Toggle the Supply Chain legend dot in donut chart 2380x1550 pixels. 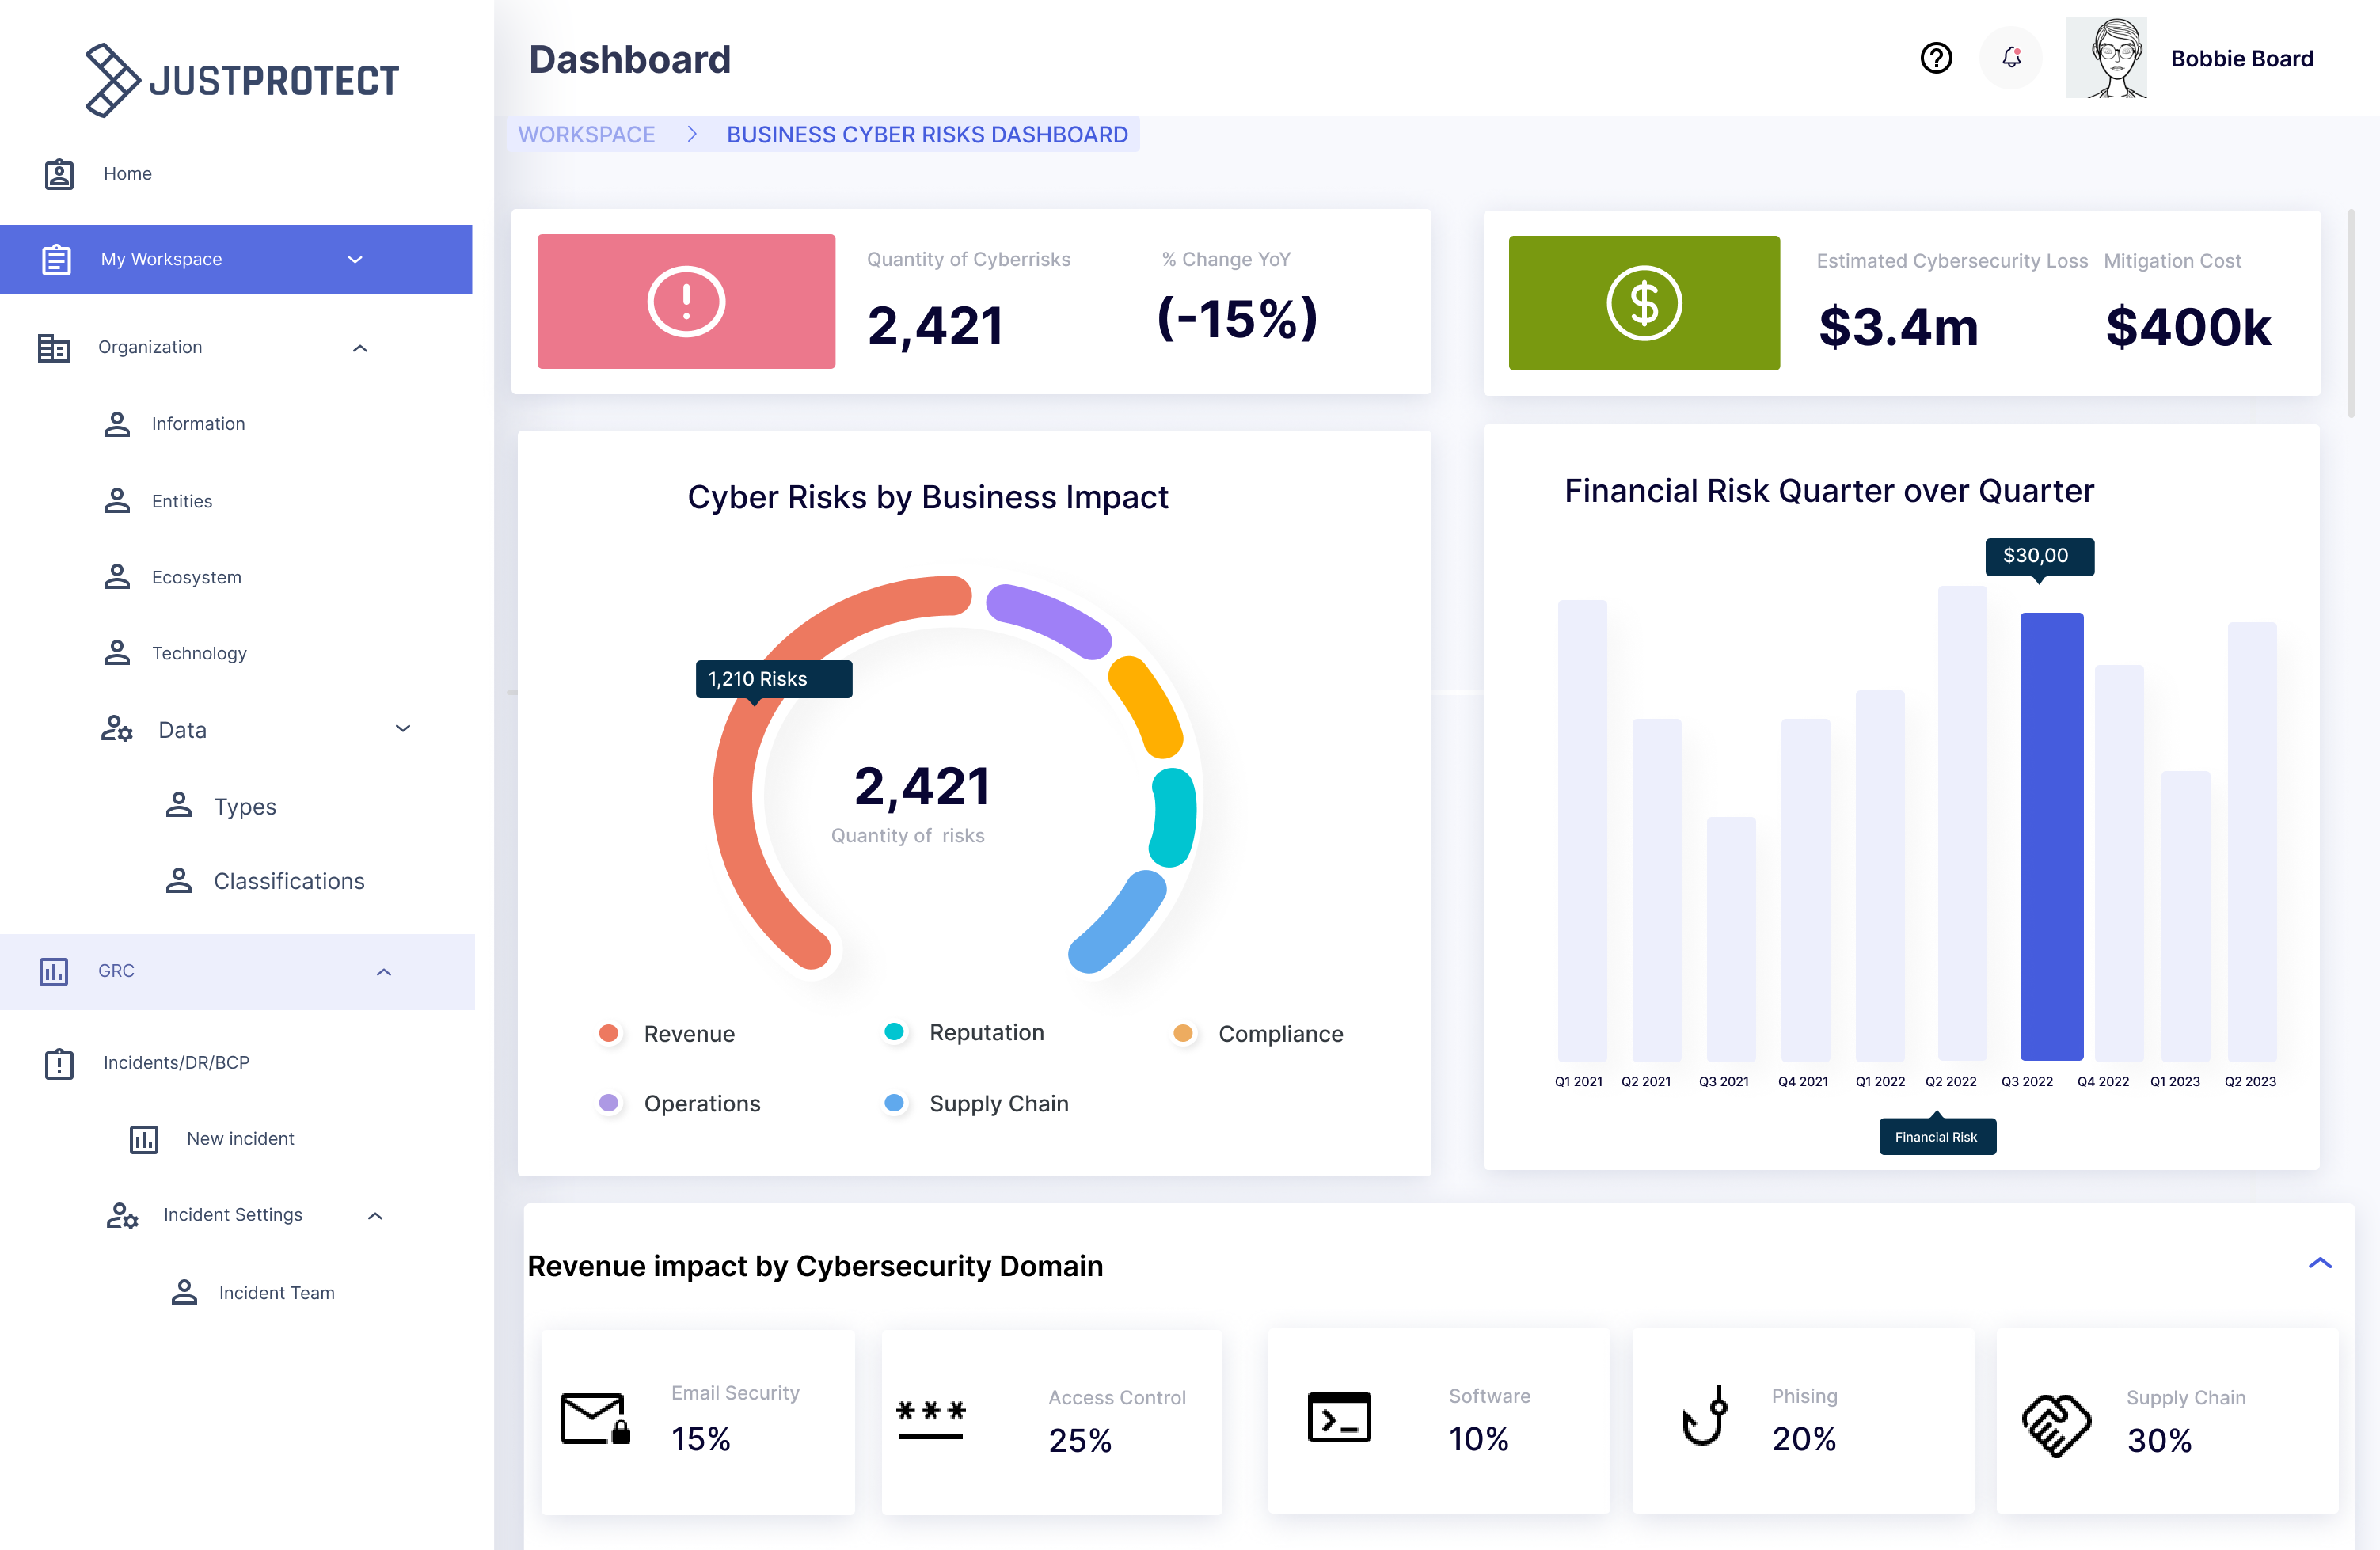point(894,1103)
